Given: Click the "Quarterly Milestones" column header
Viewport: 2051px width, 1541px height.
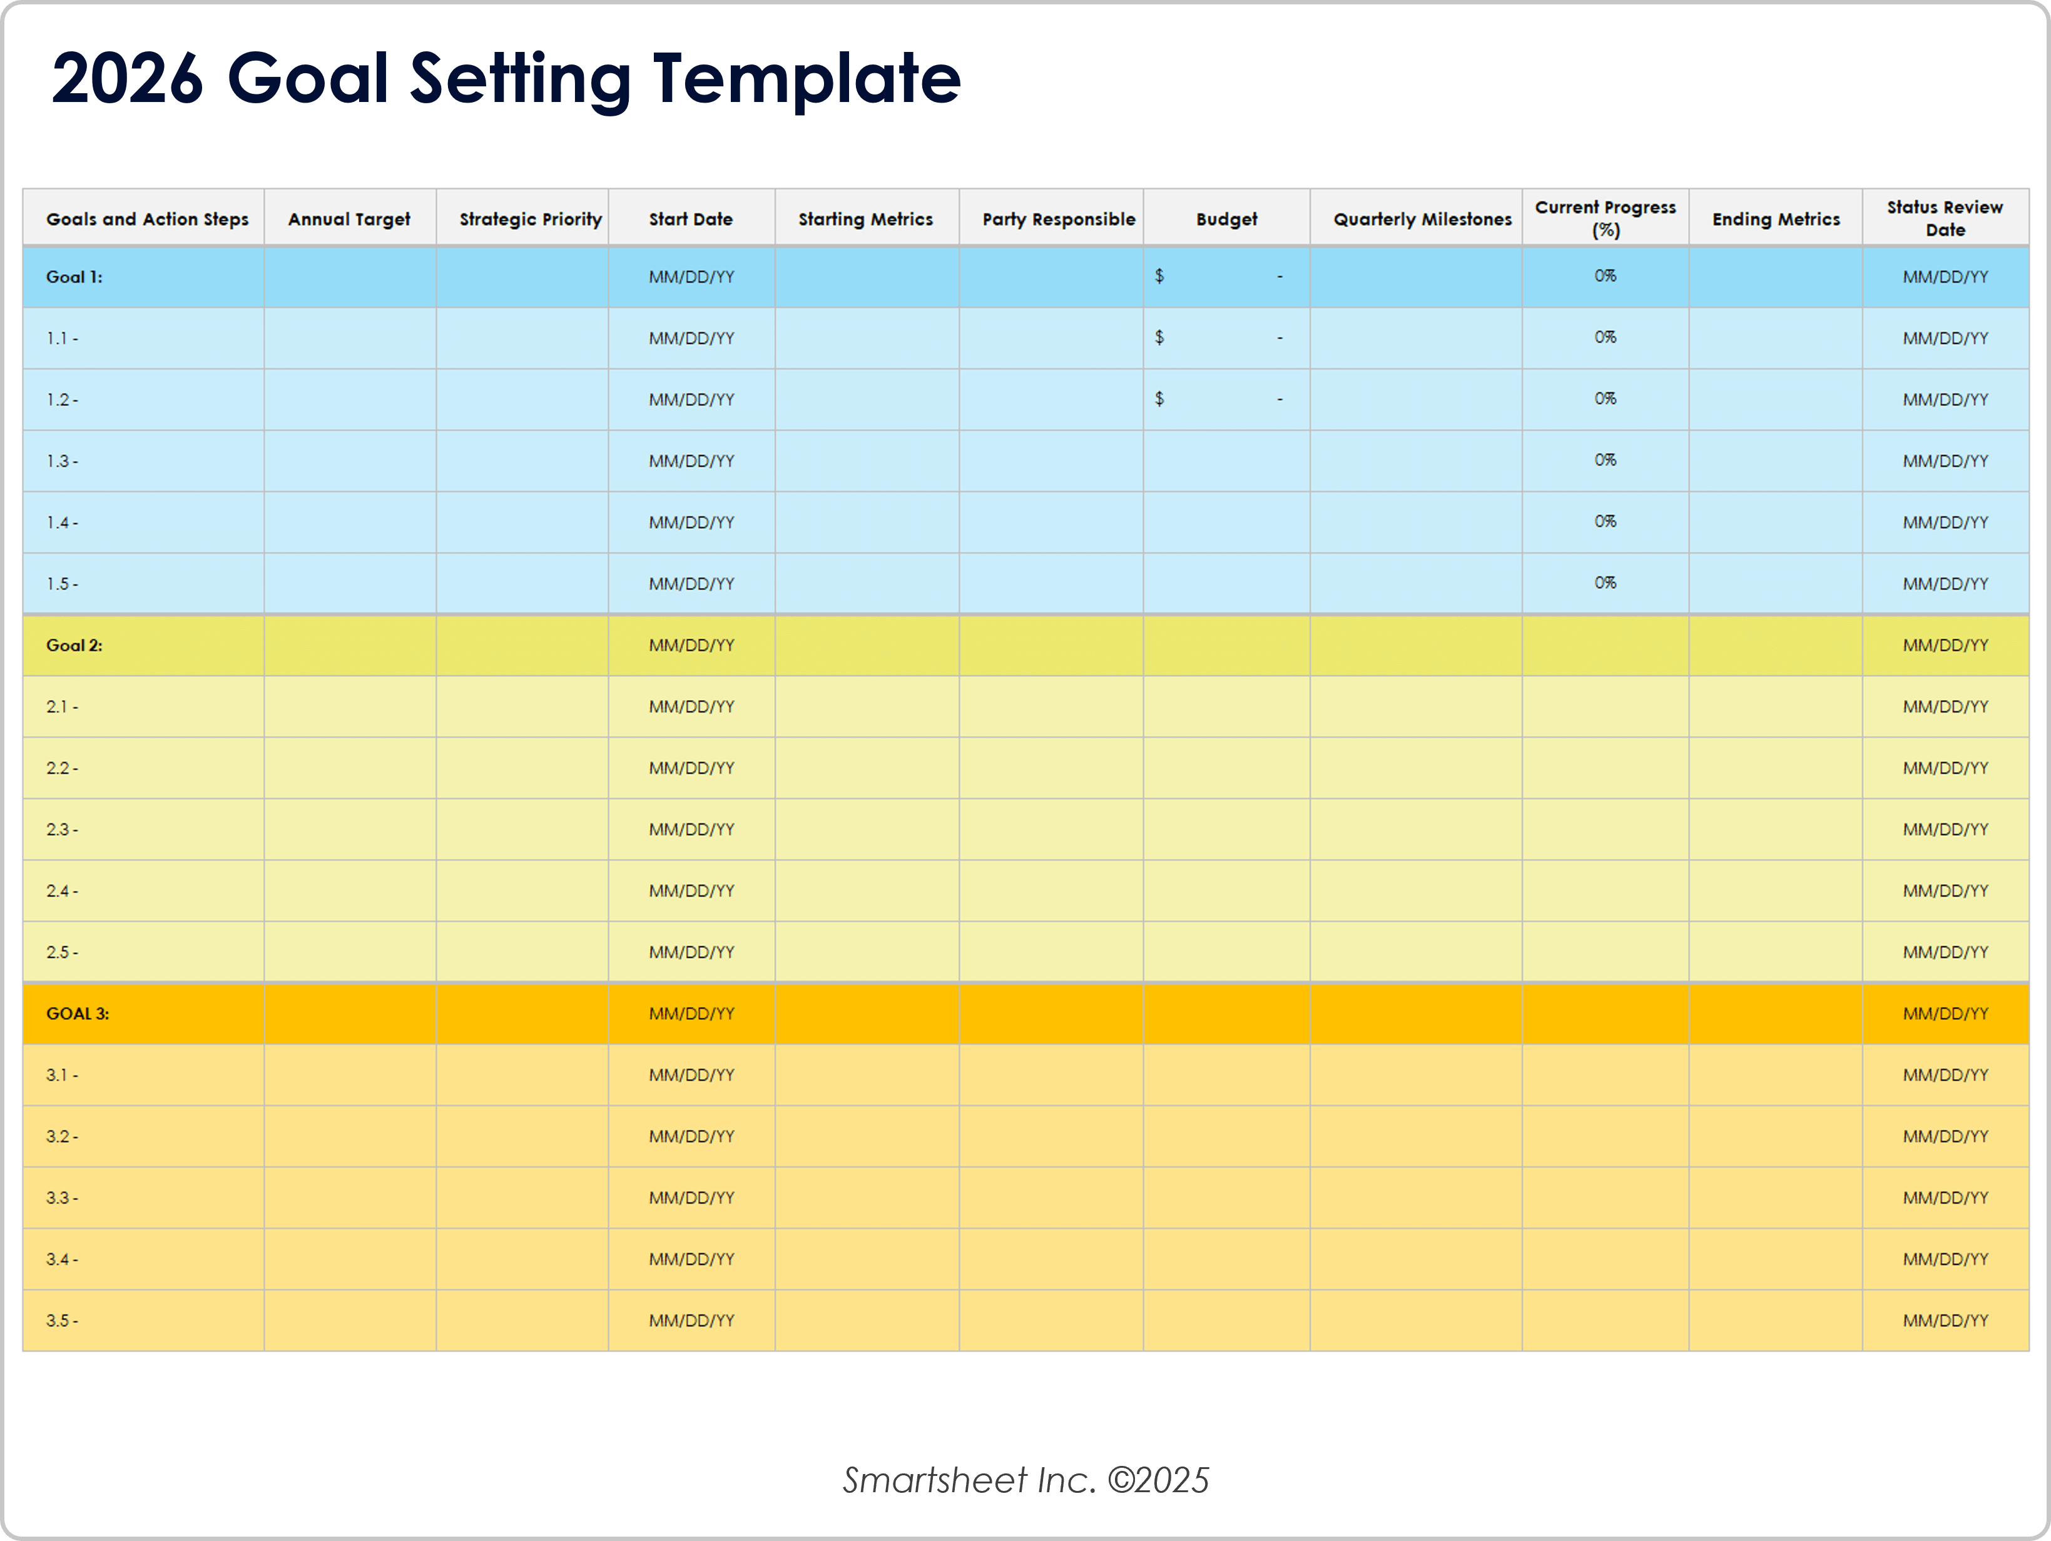Looking at the screenshot, I should tap(1422, 219).
